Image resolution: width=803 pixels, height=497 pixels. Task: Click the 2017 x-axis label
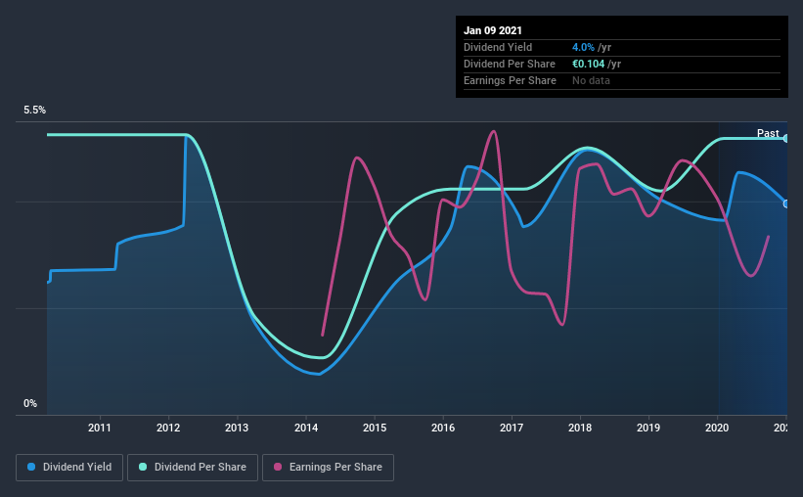click(x=512, y=428)
